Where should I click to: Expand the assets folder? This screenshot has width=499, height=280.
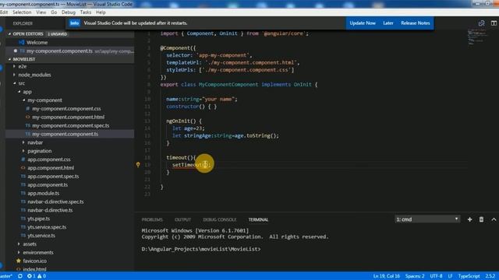coord(30,244)
